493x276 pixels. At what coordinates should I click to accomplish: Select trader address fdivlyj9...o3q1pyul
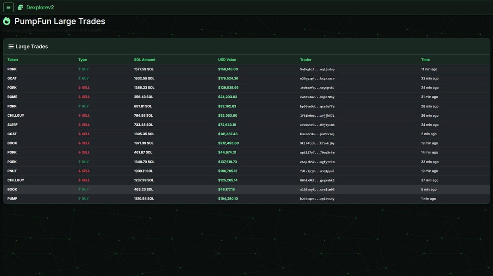point(317,171)
